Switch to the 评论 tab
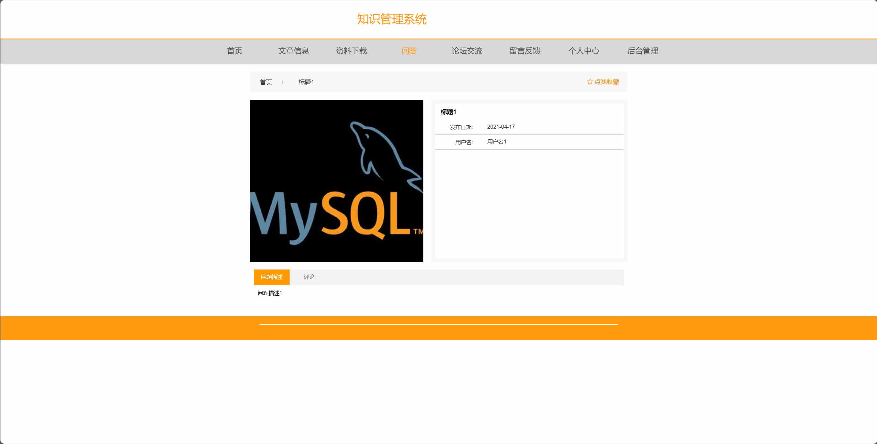The image size is (877, 444). (309, 277)
